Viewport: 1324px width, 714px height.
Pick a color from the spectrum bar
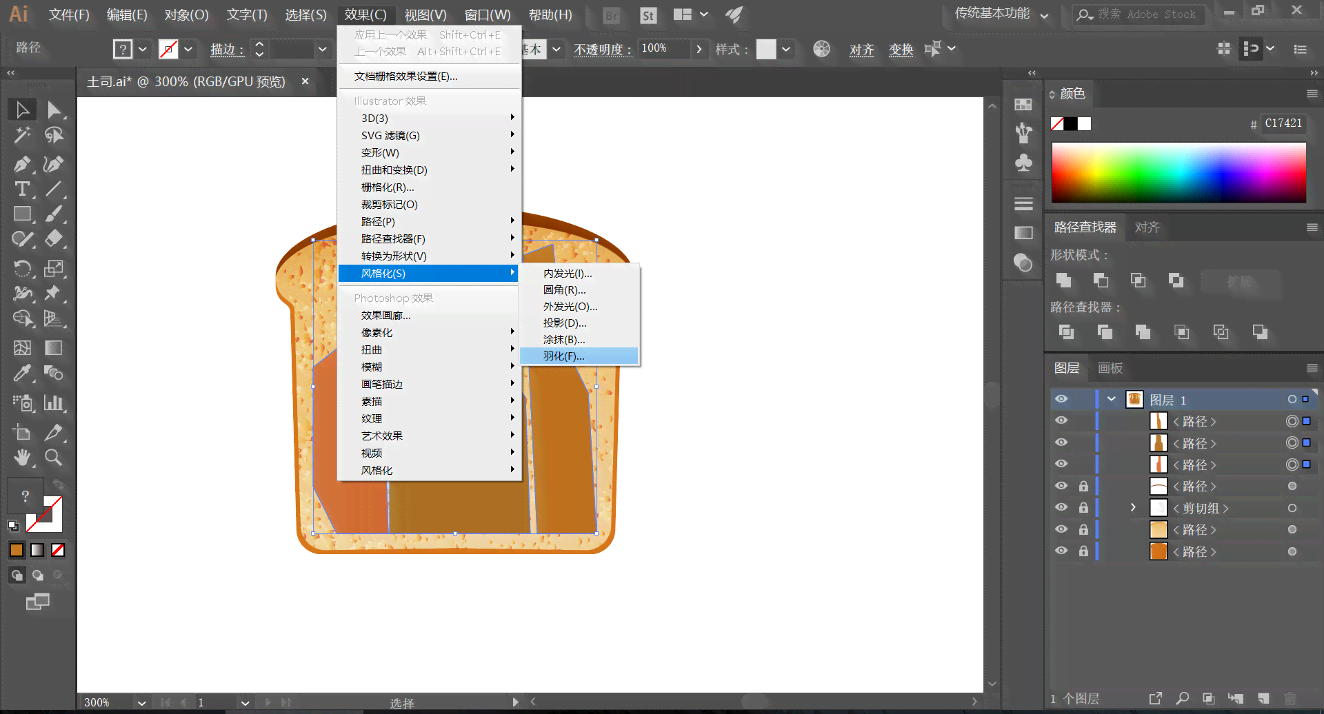[1178, 172]
